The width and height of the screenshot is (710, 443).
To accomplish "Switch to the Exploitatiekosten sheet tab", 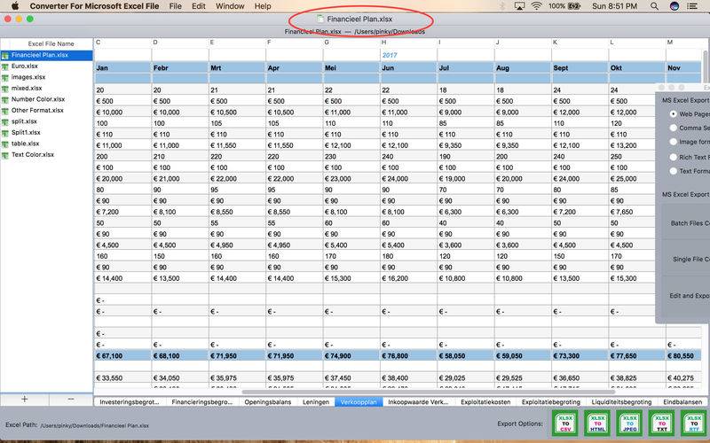I will point(485,402).
